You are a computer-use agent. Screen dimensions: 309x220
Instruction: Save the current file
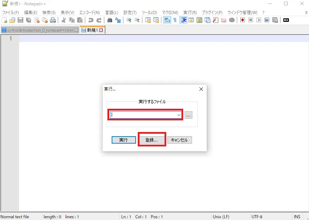click(20, 20)
